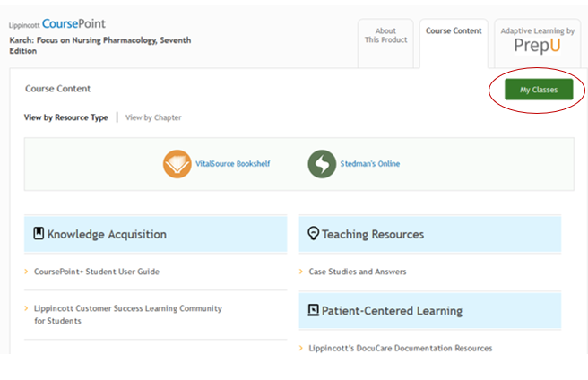
Task: Click the book icon beside Knowledge Acquisition
Action: 39,234
